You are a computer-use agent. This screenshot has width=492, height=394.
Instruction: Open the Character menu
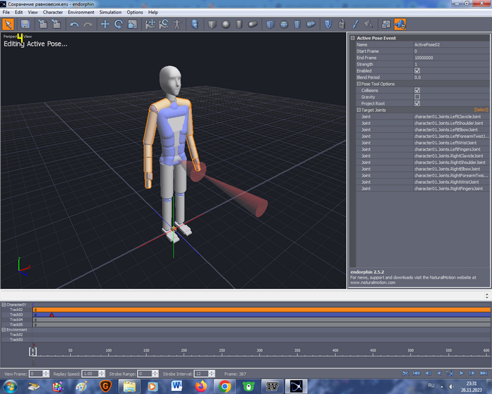tap(53, 12)
